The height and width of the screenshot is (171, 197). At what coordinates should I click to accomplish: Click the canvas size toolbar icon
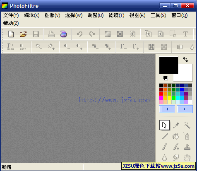pos(161,34)
